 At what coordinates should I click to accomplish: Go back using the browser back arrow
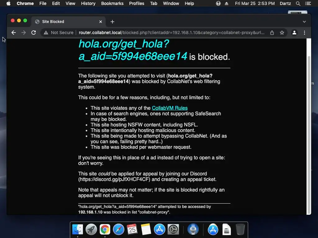(14, 33)
